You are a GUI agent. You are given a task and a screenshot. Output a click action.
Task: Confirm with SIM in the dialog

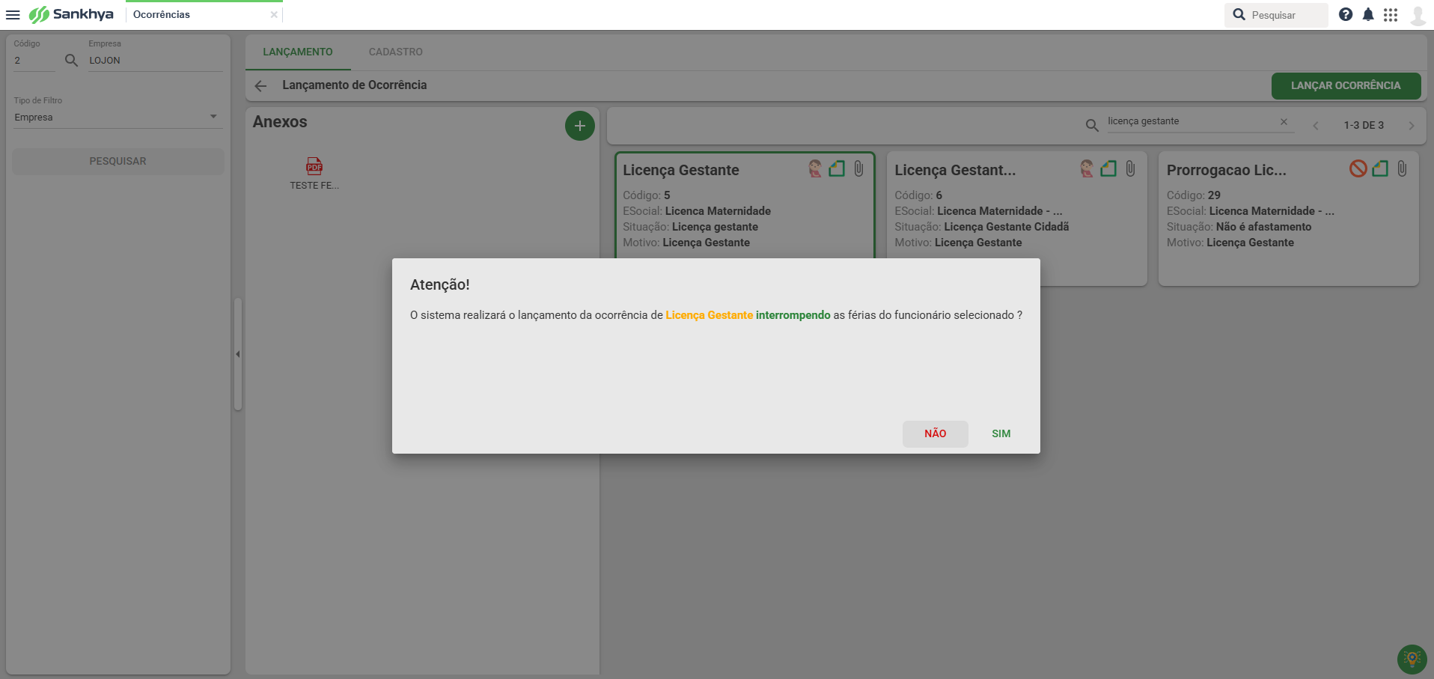click(x=1001, y=433)
